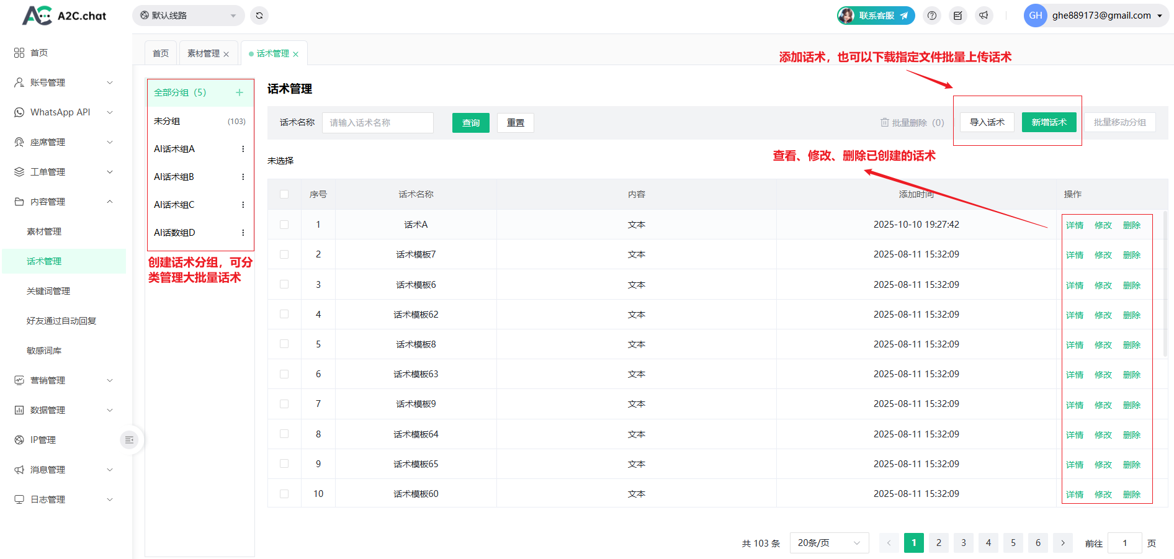The width and height of the screenshot is (1174, 559).
Task: Click the refresh icon beside the line selector
Action: 259,16
